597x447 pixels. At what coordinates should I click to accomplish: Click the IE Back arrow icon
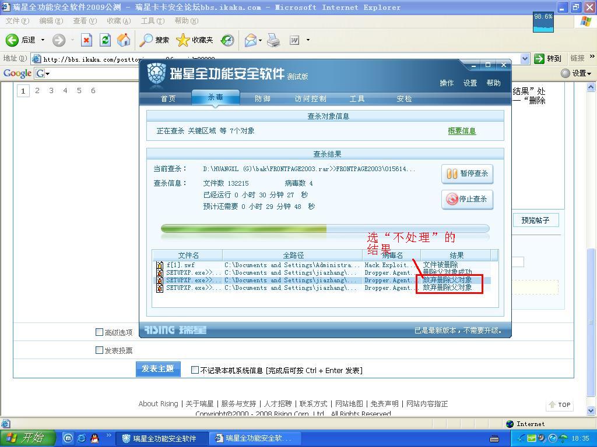12,40
